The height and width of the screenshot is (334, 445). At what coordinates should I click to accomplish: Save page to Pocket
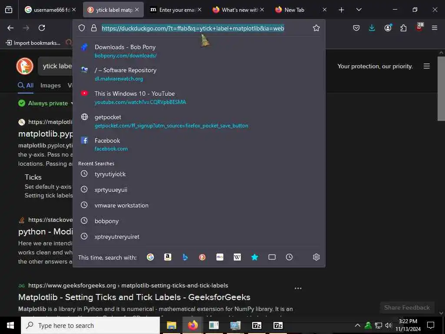(356, 28)
